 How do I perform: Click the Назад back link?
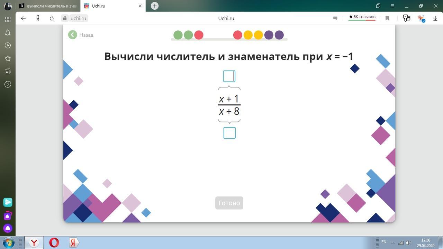point(81,35)
